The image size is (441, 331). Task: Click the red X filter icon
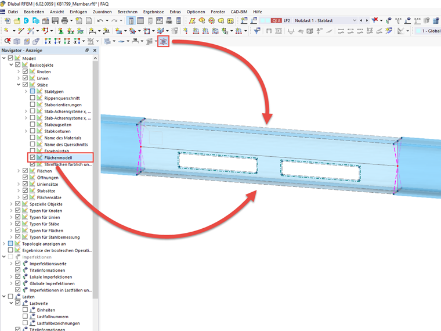point(375,20)
